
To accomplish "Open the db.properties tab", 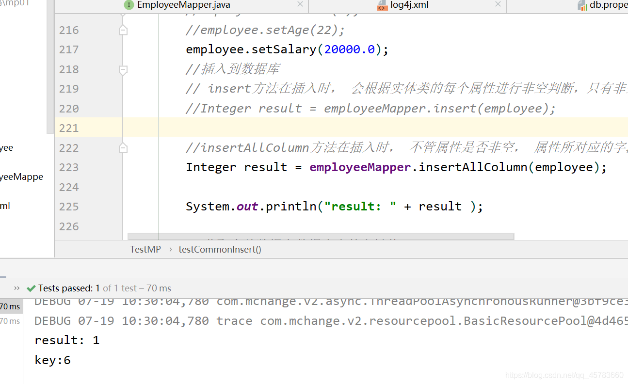I will 603,5.
